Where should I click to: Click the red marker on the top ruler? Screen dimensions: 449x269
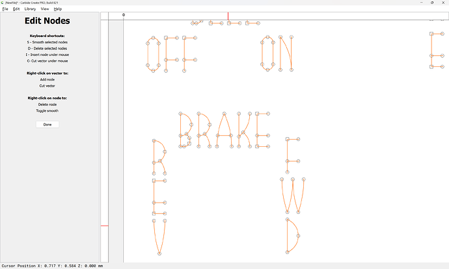[228, 15]
